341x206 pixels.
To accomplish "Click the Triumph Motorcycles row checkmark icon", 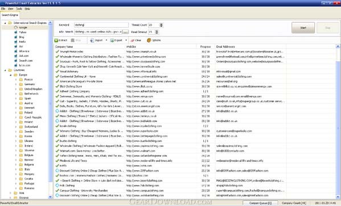I will pos(57,52).
